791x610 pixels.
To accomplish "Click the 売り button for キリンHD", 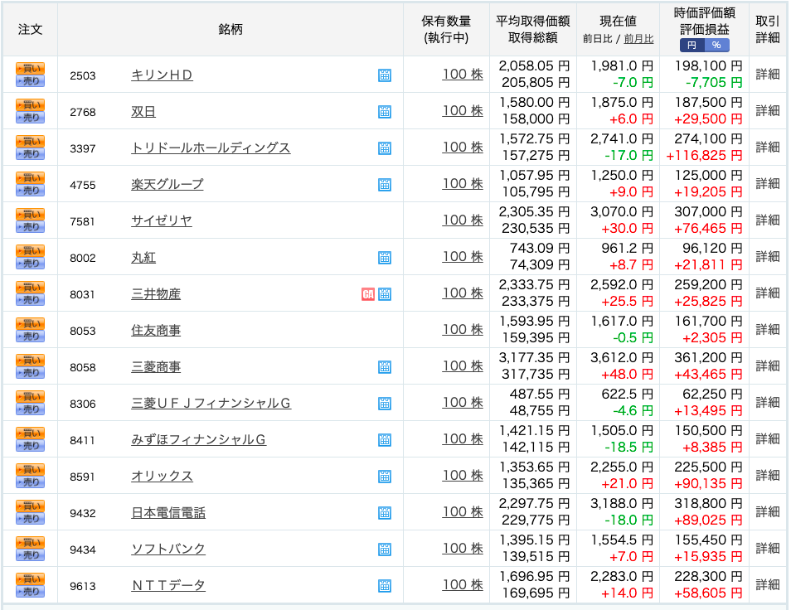I will [31, 81].
